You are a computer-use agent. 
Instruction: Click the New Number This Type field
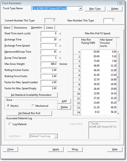point(109,21)
